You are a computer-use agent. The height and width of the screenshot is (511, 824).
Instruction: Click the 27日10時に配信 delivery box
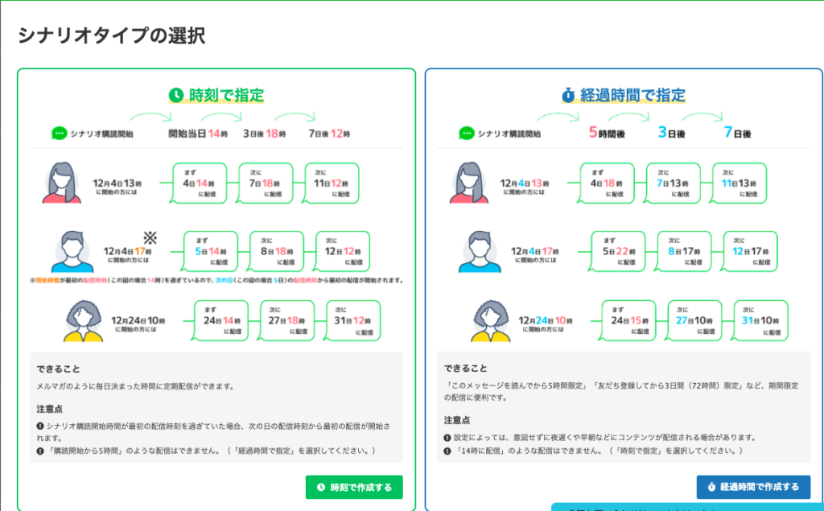[684, 320]
